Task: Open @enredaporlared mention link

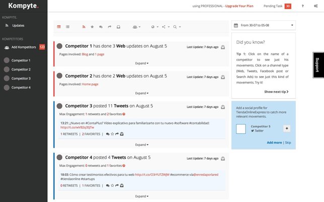Action: click(206, 175)
